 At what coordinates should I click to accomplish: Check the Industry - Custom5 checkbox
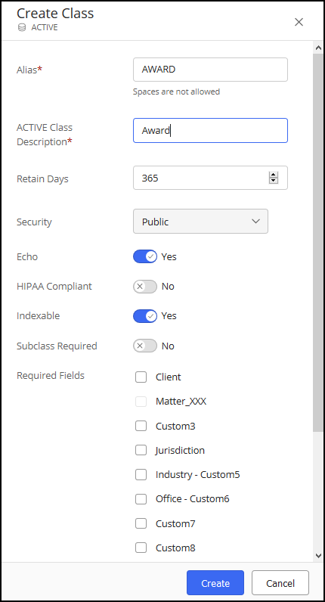pyautogui.click(x=141, y=474)
